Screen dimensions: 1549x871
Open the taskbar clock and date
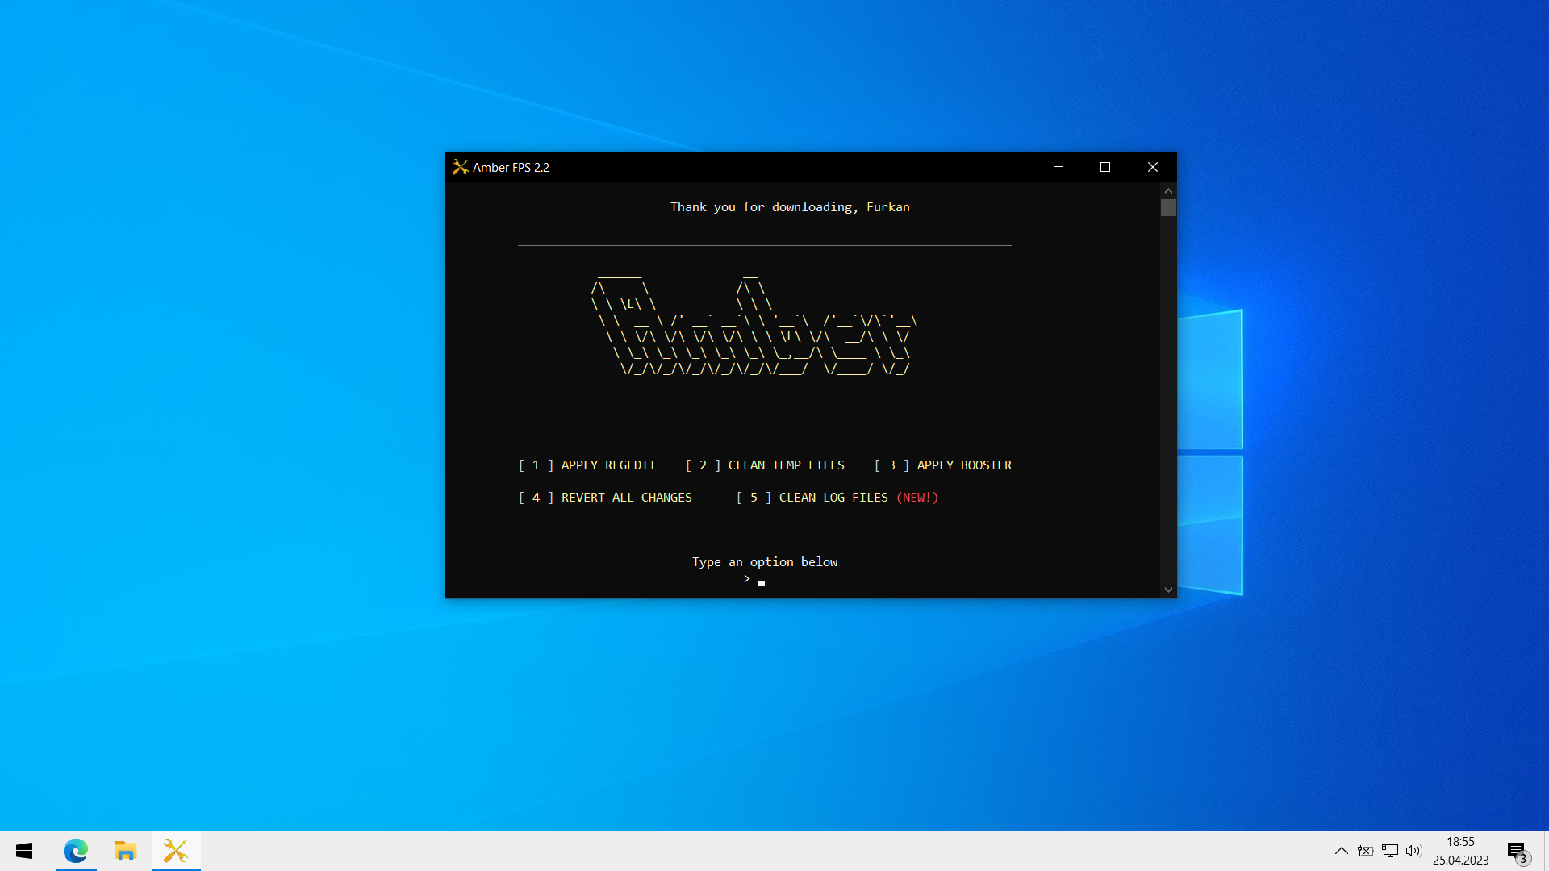tap(1460, 851)
